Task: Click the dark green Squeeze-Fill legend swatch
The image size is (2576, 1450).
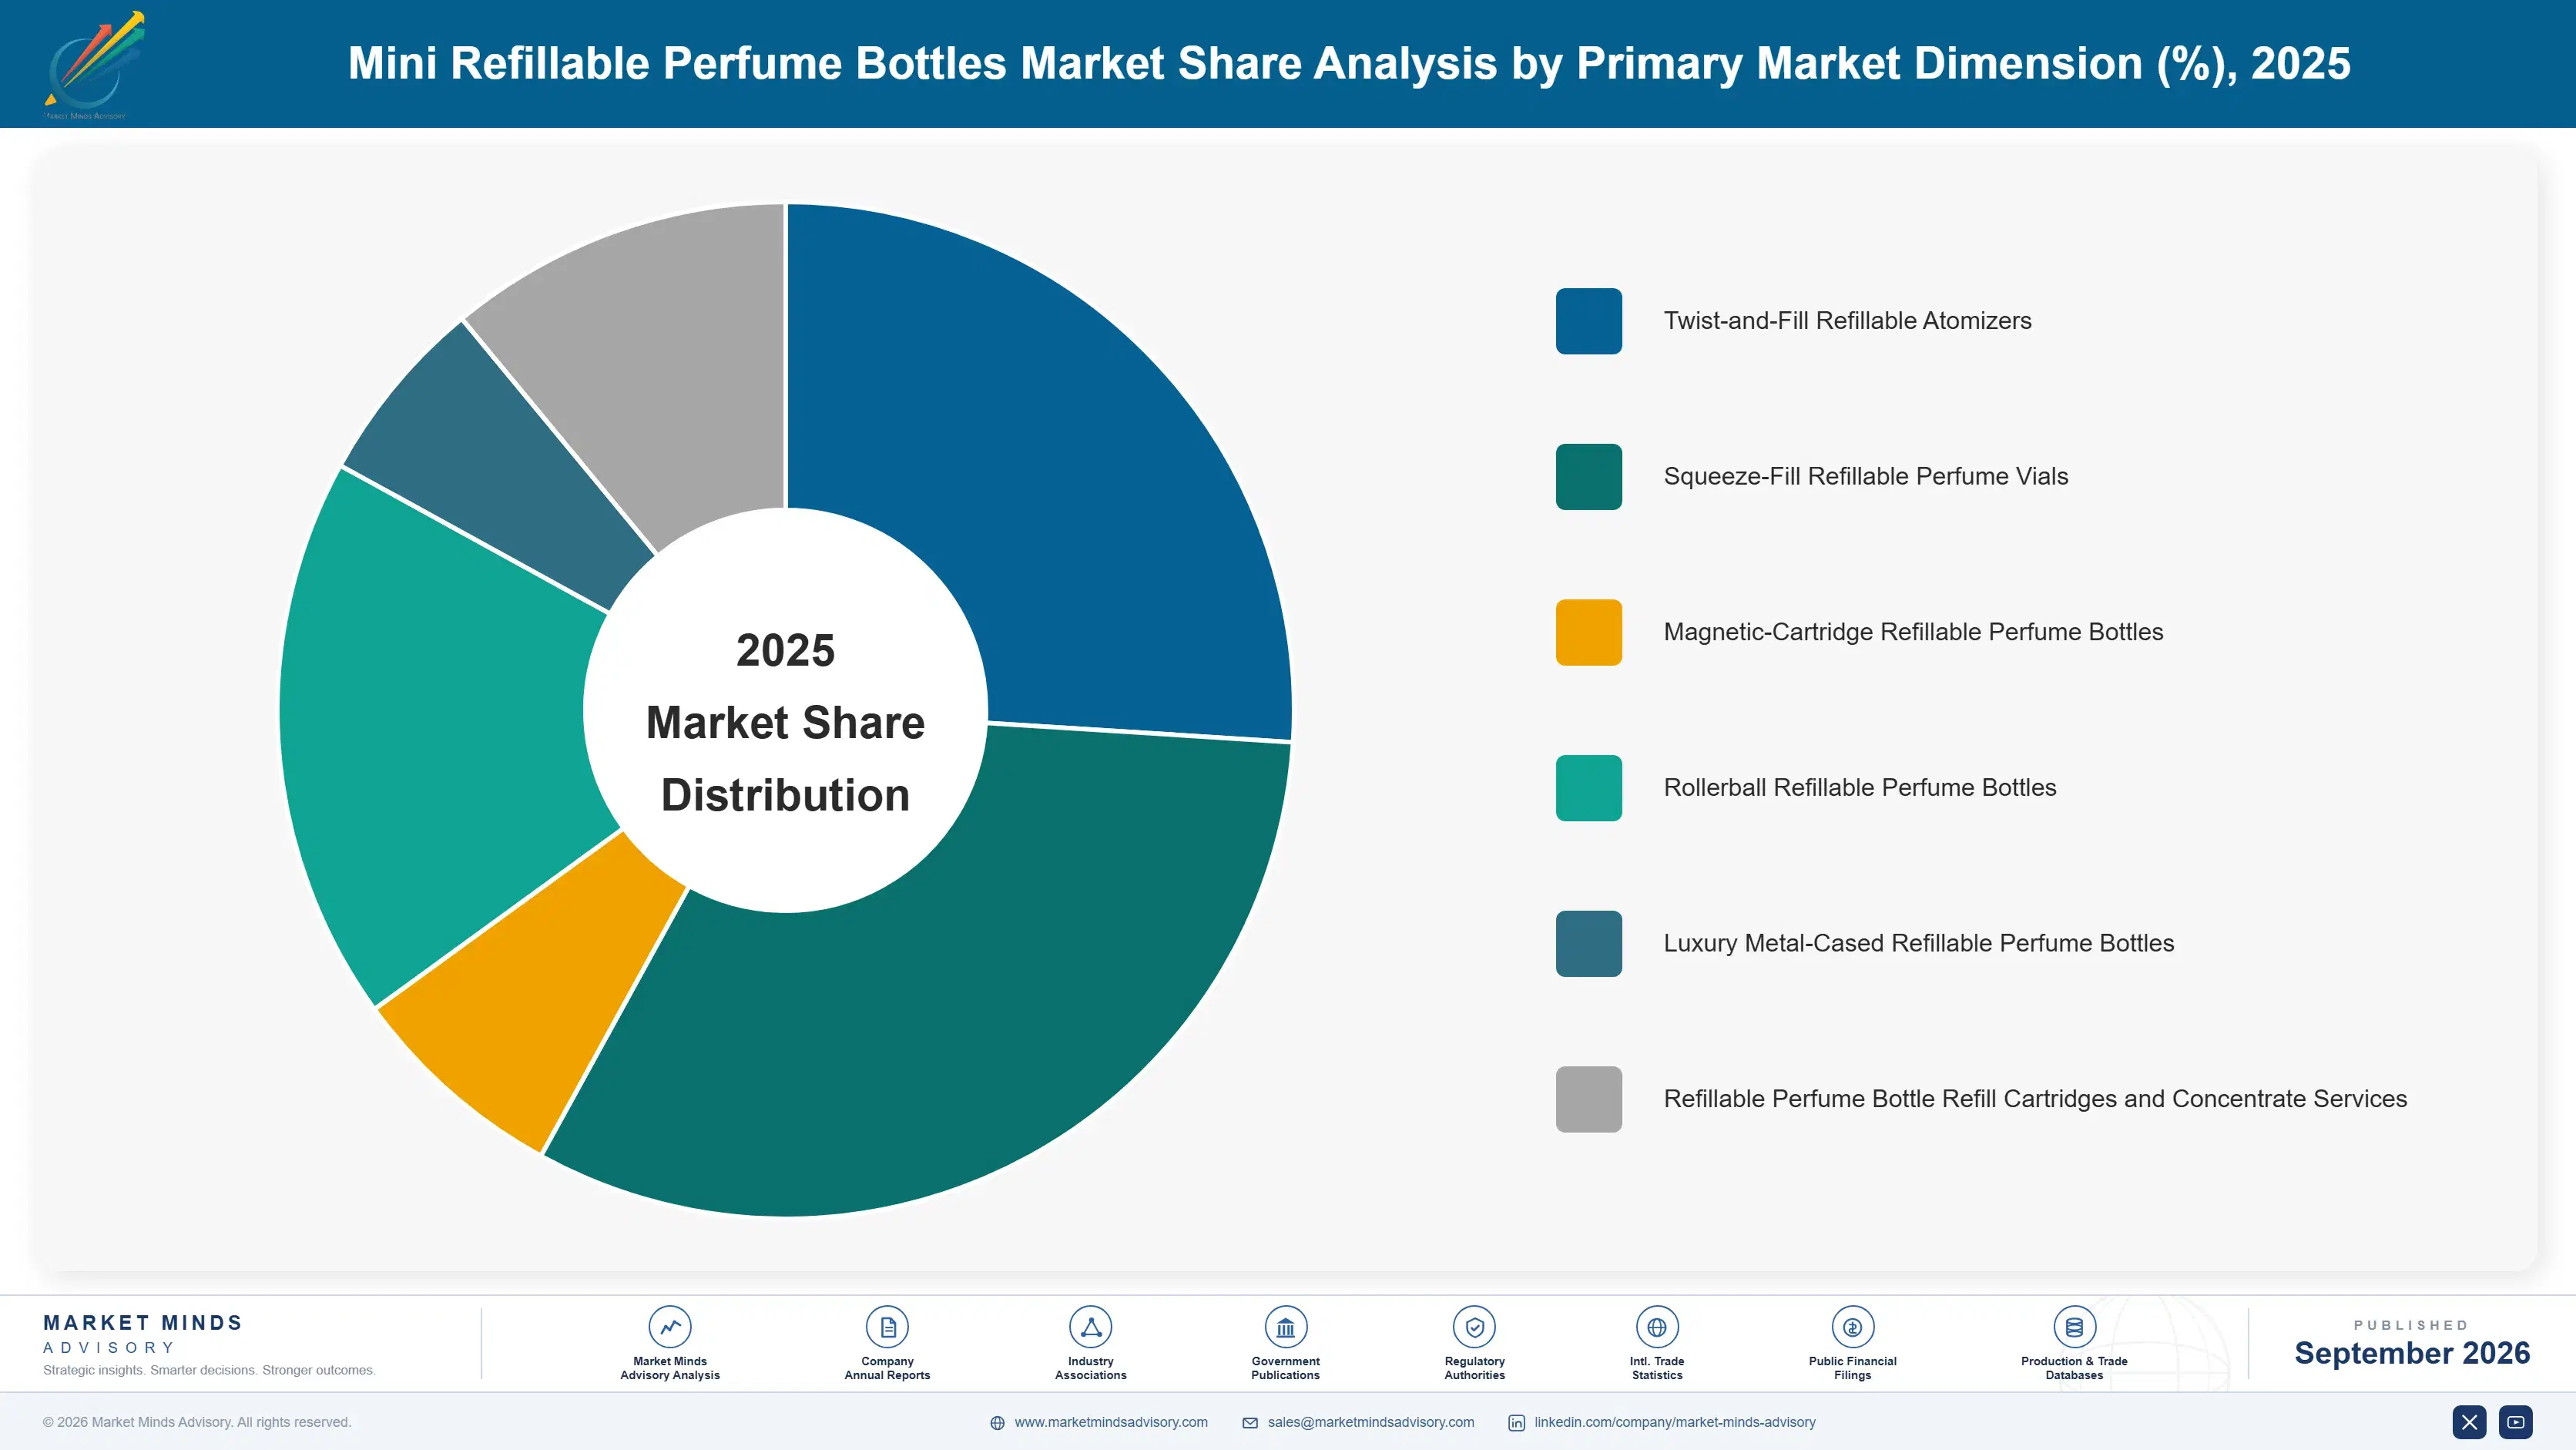Action: (1588, 477)
